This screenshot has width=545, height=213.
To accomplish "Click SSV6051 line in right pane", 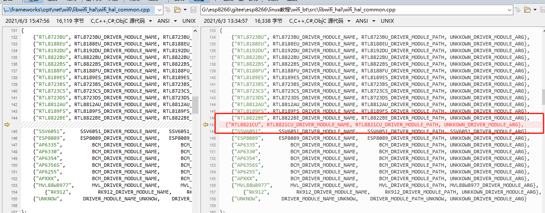I will 380,131.
